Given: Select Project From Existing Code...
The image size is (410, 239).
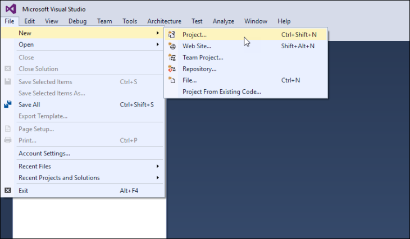Looking at the screenshot, I should [x=246, y=91].
